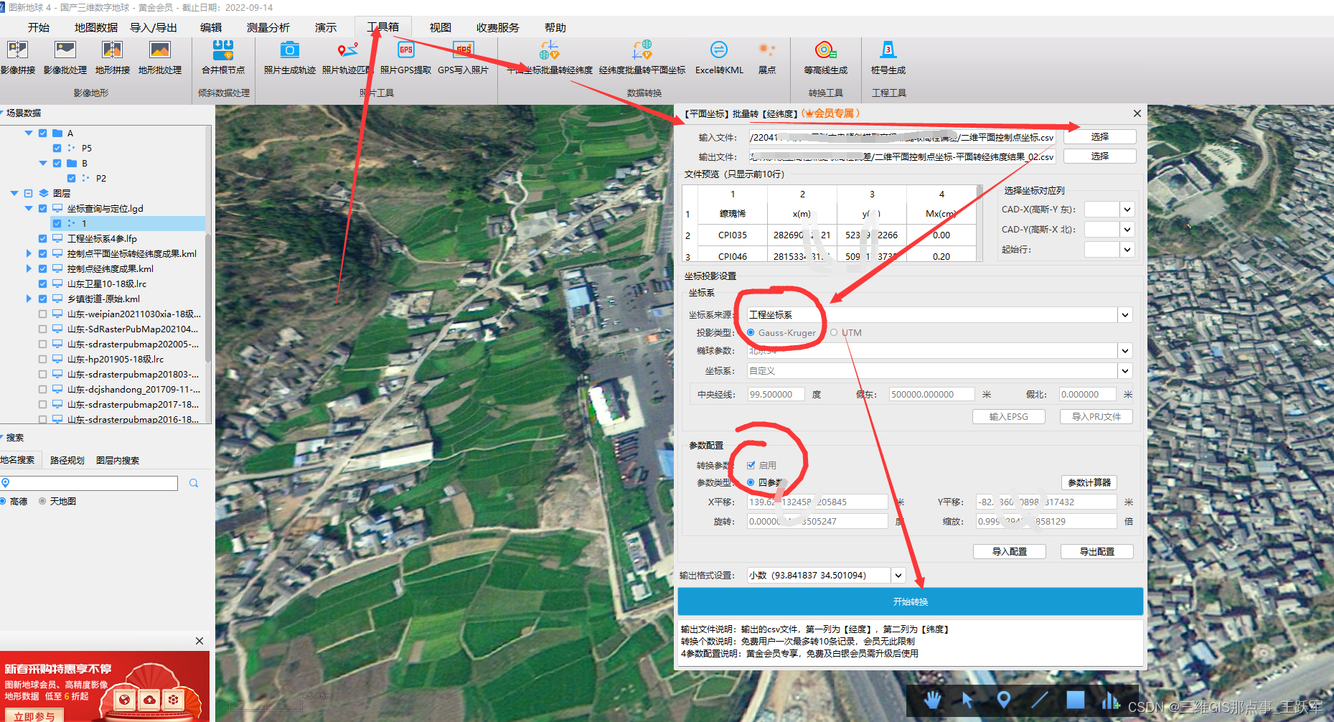Open CAD-X (高斯-Y 东) column dropdown

[1127, 210]
